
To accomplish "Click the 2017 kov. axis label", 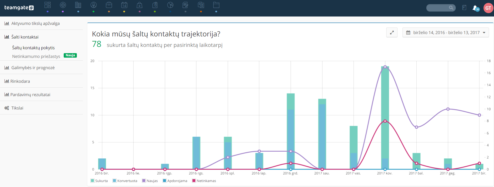I will (385, 173).
